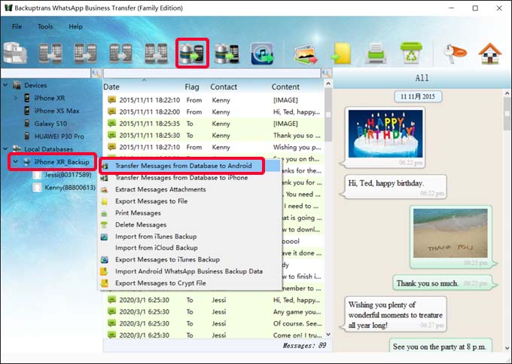Select message row 2015/11/11 18:22:10

[x=214, y=100]
